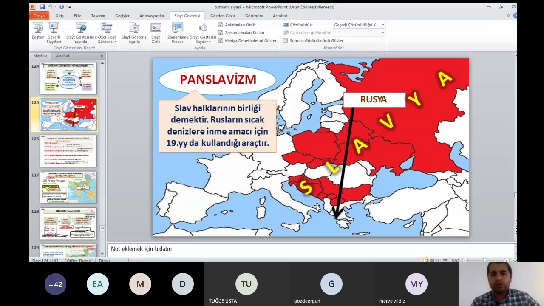Viewport: 544px width, 306px height.
Task: Click Slav halklarının birliği text box
Action: (217, 126)
